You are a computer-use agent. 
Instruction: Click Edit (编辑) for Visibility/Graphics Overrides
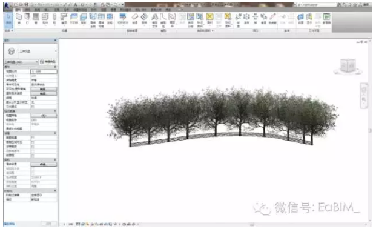pos(44,89)
